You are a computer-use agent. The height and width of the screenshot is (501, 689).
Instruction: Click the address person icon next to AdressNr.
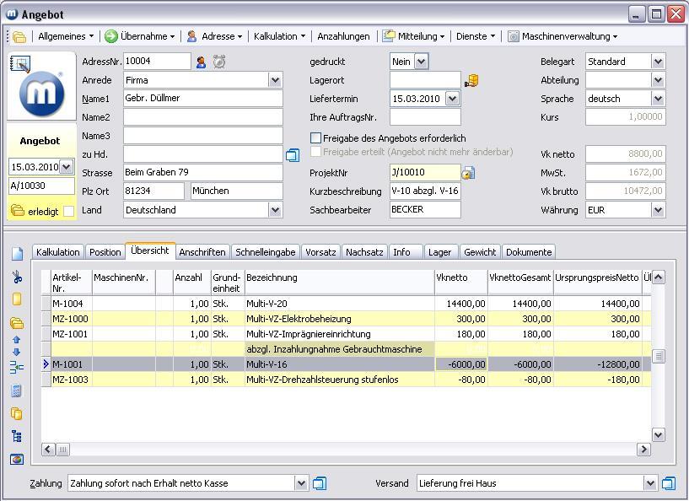click(201, 62)
